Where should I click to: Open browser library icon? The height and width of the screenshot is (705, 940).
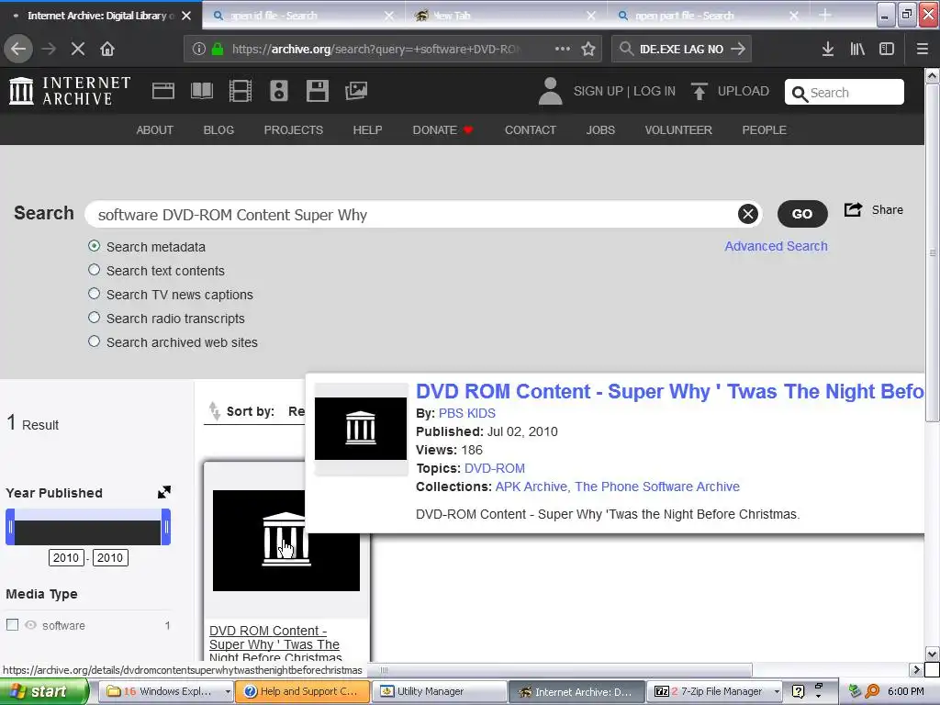tap(857, 49)
